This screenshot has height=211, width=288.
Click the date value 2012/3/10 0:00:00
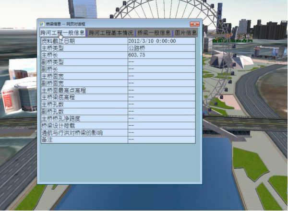click(152, 41)
